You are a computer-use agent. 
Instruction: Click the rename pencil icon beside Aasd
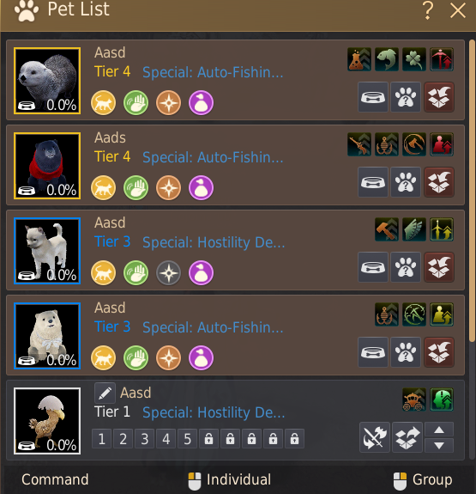(105, 393)
